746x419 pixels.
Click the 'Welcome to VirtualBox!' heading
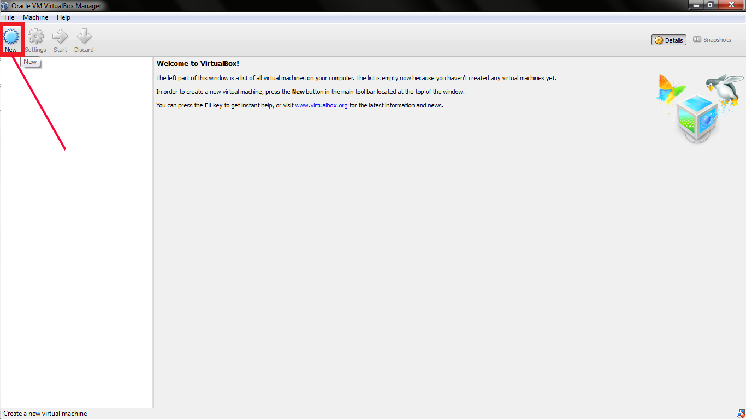pos(198,64)
